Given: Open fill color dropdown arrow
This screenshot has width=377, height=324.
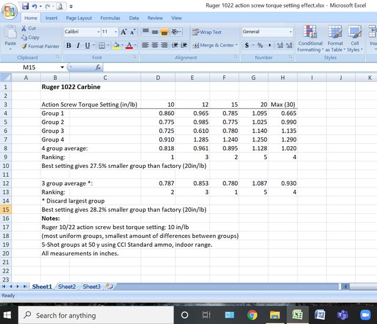Looking at the screenshot, I should point(122,45).
